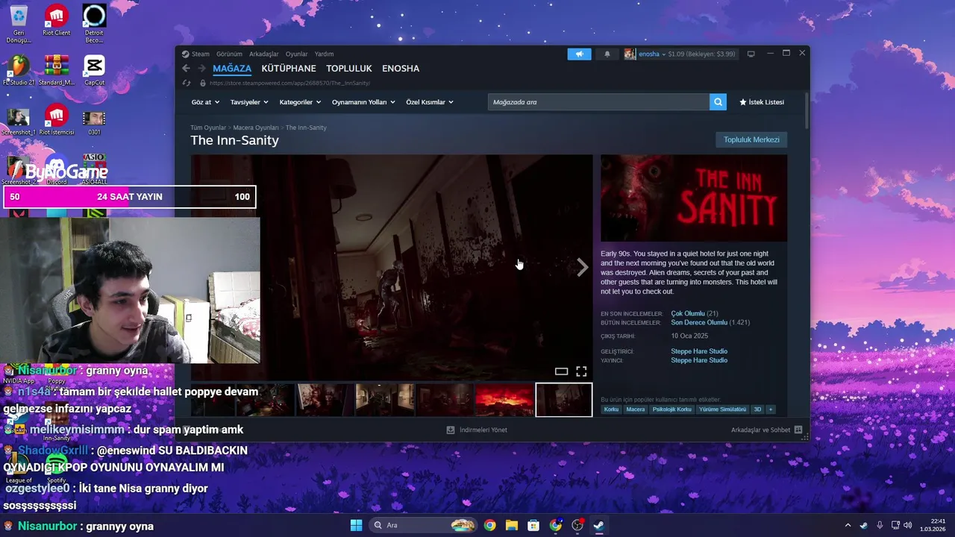The width and height of the screenshot is (955, 537).
Task: Open Microsoft Store from the taskbar
Action: coord(533,525)
